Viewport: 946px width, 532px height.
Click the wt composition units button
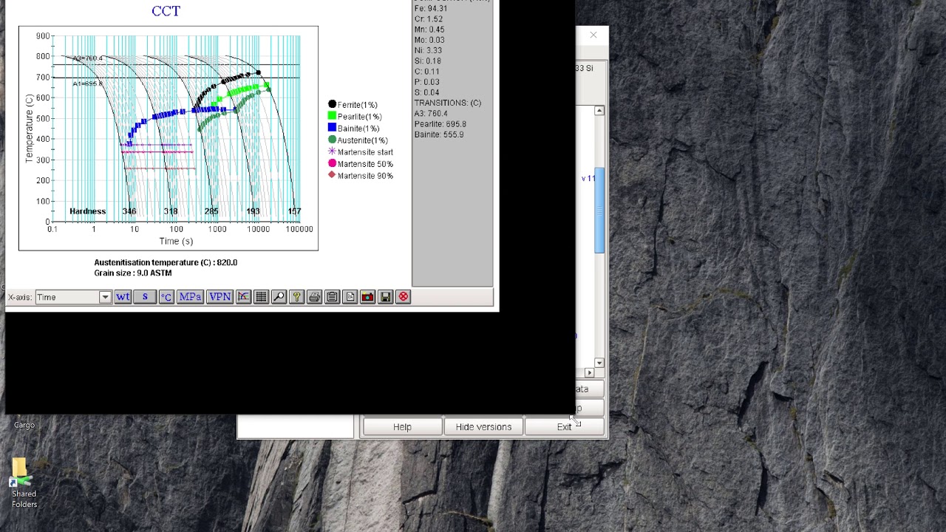click(123, 297)
